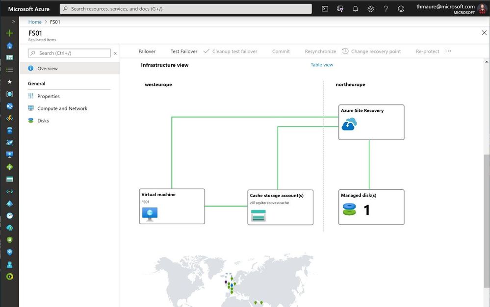Click the Resynchronize command
The width and height of the screenshot is (490, 307).
pos(320,51)
